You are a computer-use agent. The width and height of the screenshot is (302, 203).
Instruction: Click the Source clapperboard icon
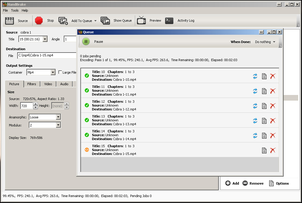tap(9, 21)
